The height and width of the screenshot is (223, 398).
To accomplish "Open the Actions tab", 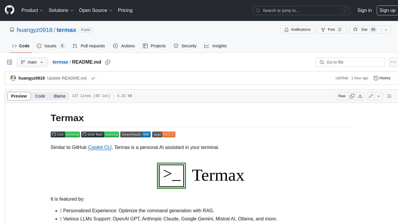I will pos(124,46).
